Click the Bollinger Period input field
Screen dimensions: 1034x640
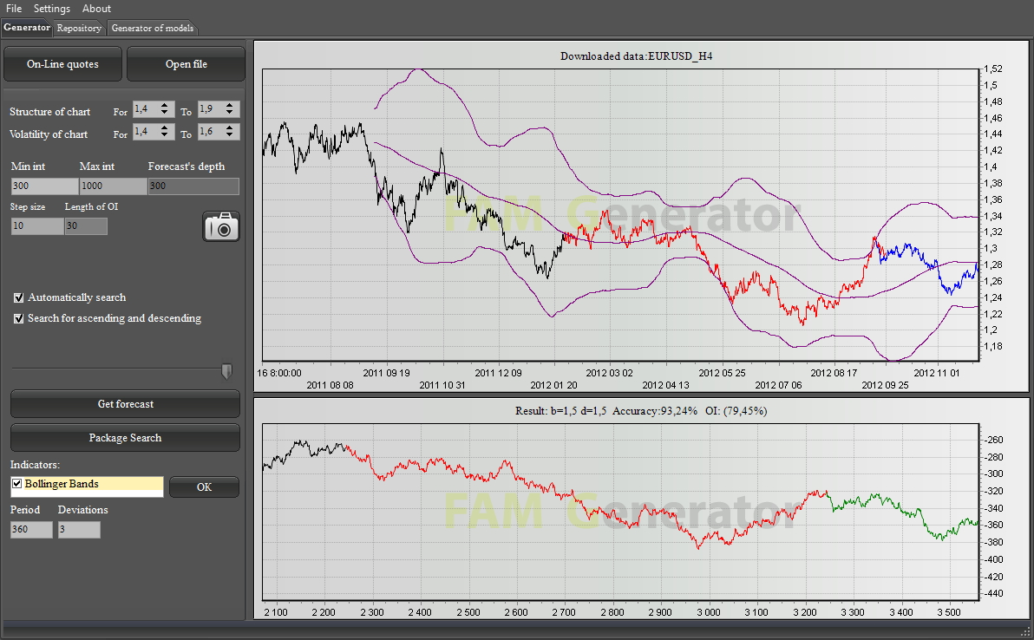click(x=31, y=530)
